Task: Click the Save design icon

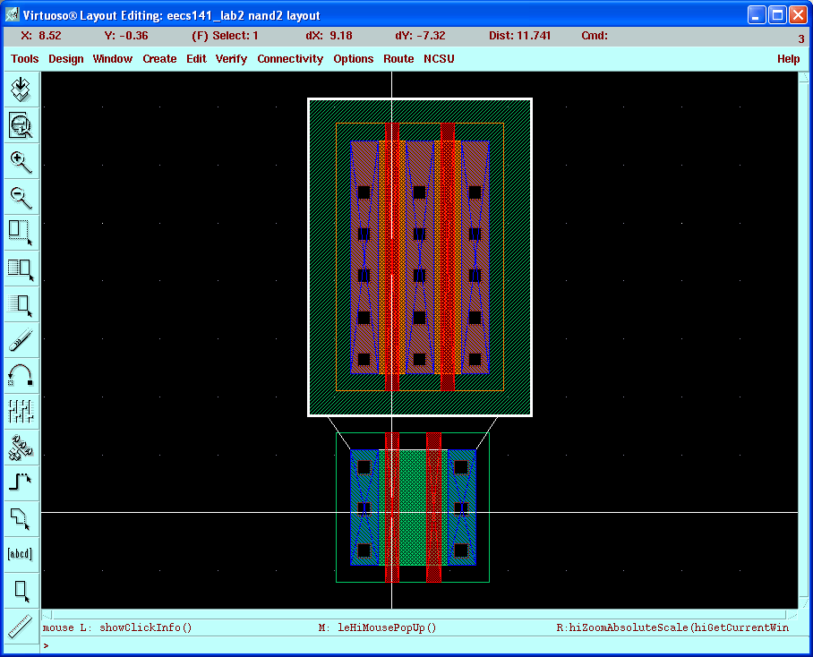Action: point(21,90)
